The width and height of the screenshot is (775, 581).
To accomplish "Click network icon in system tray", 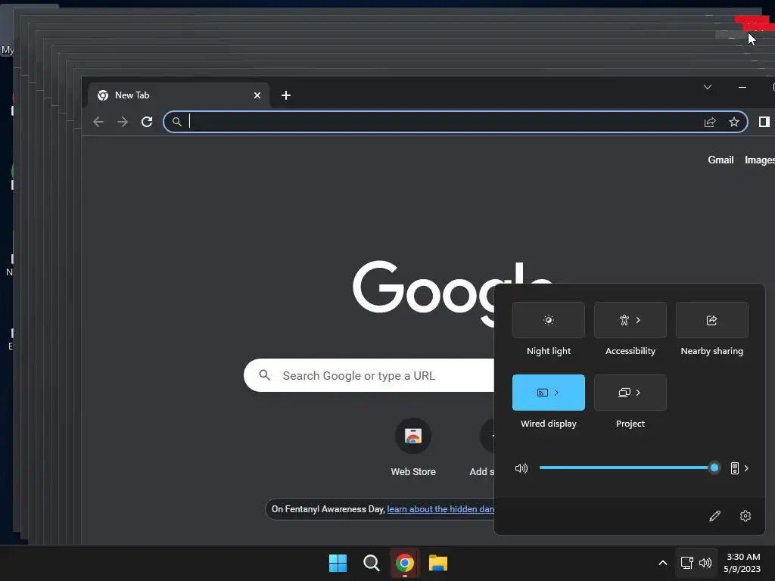I will click(x=687, y=563).
